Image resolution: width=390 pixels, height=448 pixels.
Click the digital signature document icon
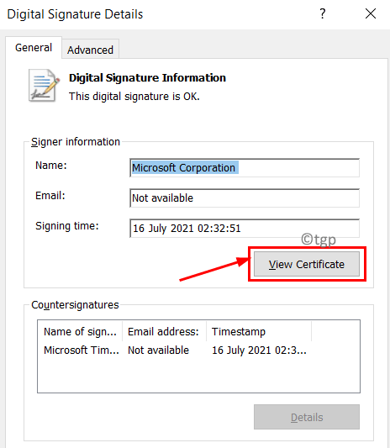44,86
